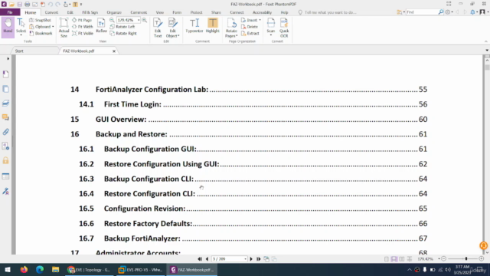
Task: Expand the left navigation panel arrow
Action: 8,58
